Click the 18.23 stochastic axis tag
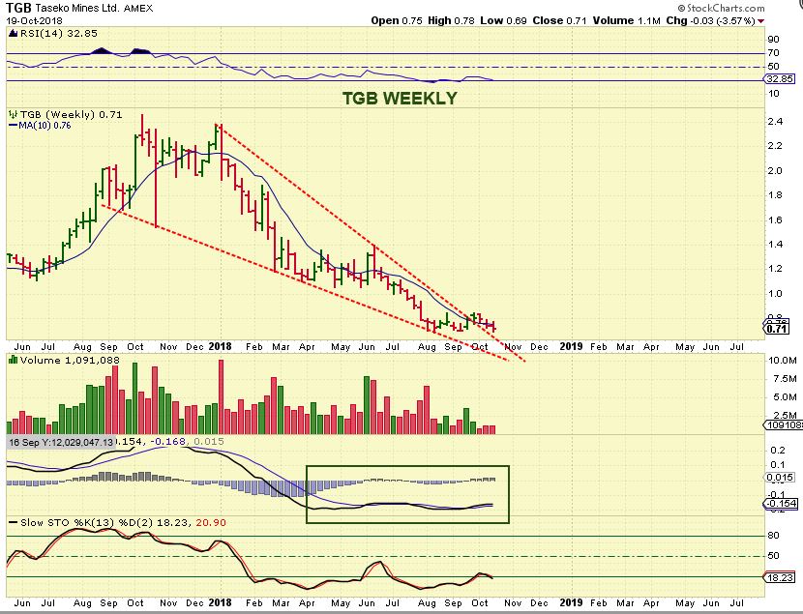Screen dimensions: 803x614 (x=780, y=577)
